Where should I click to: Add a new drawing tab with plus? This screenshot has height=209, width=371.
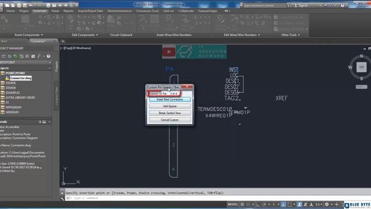click(x=63, y=41)
